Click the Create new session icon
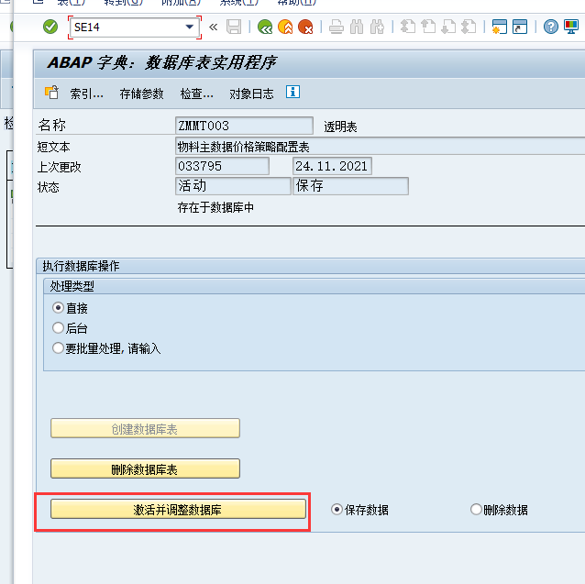Viewport: 585px width, 584px height. click(x=500, y=28)
